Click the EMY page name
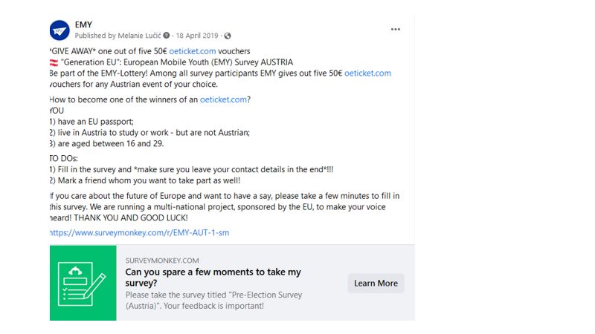This screenshot has height=334, width=595. click(x=83, y=24)
